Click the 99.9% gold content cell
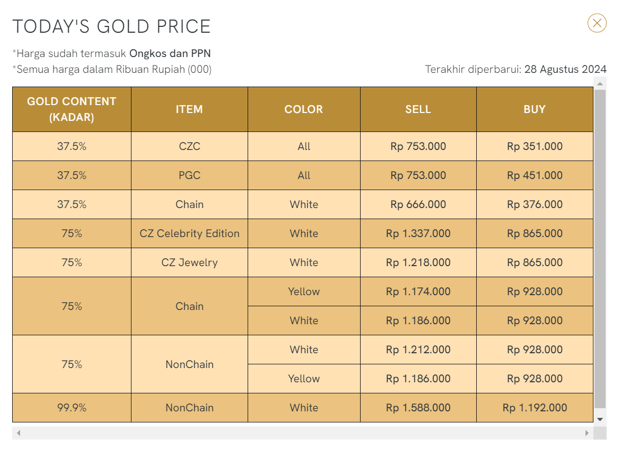 coord(72,408)
